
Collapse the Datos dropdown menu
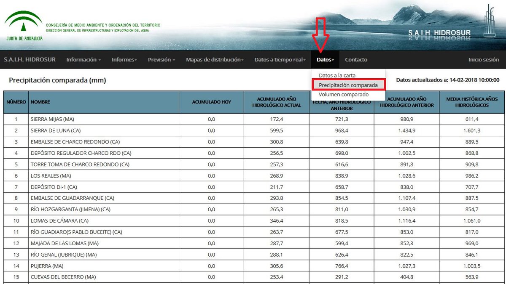pos(326,60)
